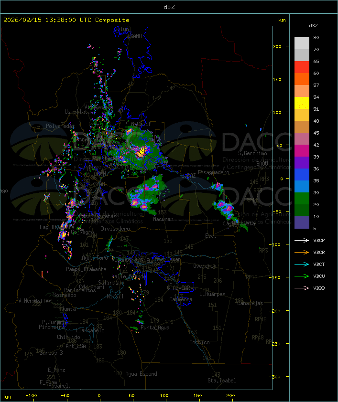Select the dusty pink swatch between 45 and 42
The width and height of the screenshot is (338, 402).
tap(302, 139)
